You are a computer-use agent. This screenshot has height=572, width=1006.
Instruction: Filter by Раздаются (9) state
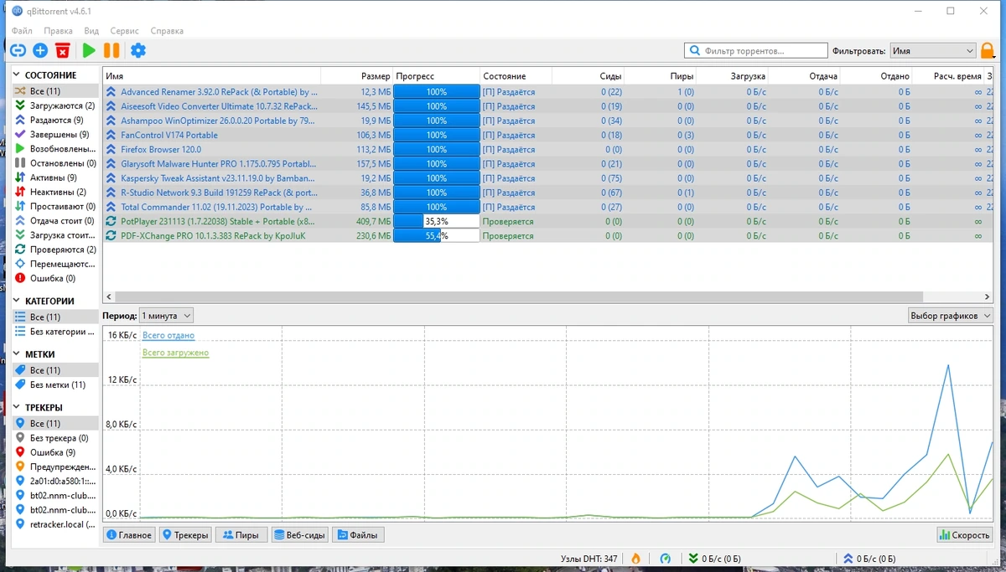coord(55,121)
